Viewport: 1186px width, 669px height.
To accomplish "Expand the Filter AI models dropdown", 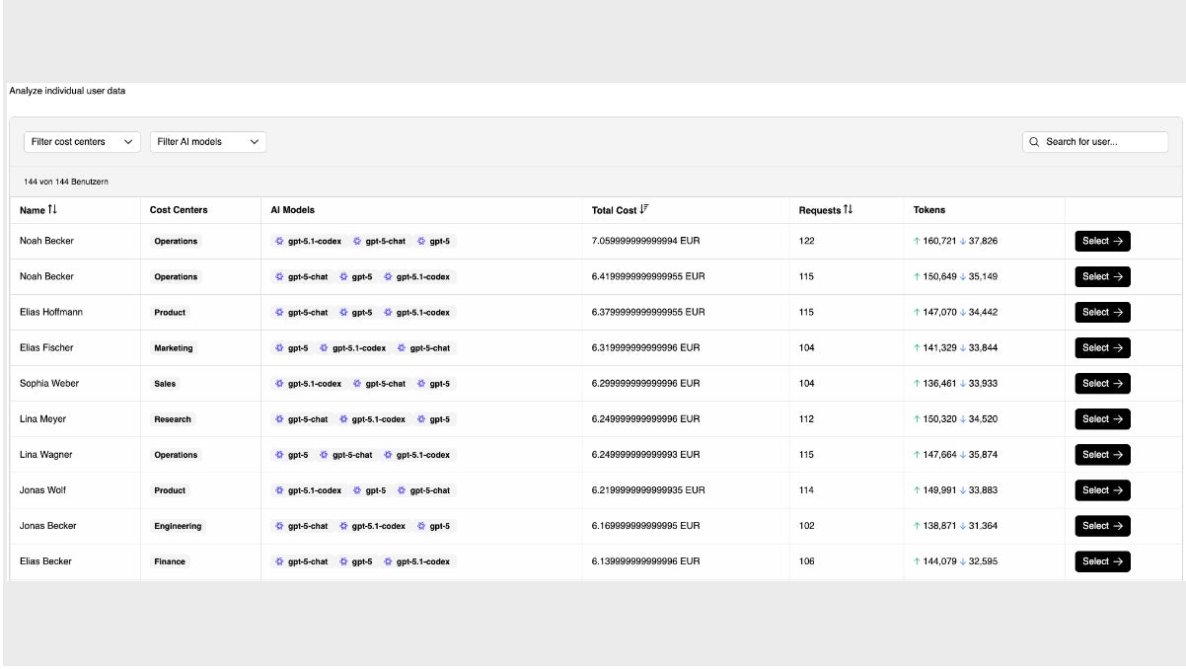I will [x=208, y=142].
